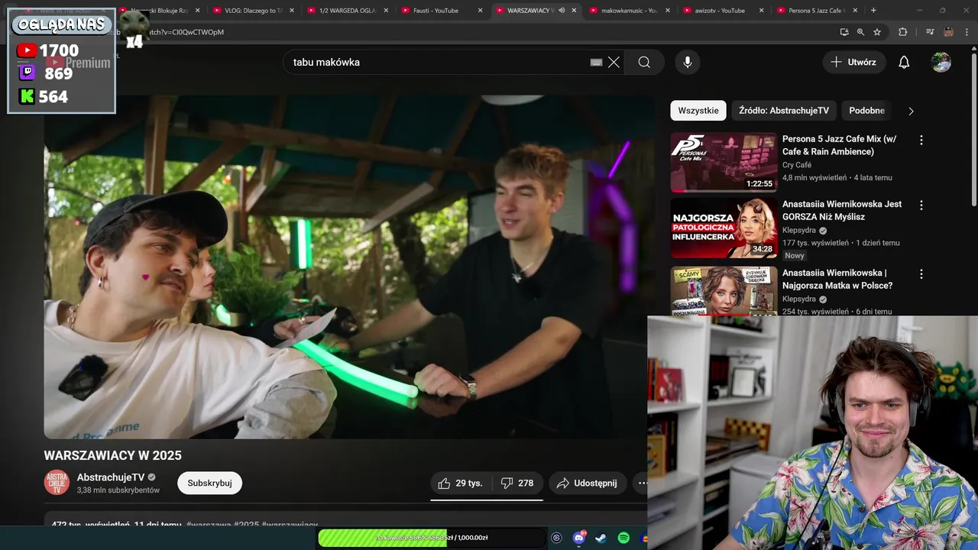The image size is (978, 550).
Task: Open the AbstrachujeTV channel name link
Action: point(110,477)
